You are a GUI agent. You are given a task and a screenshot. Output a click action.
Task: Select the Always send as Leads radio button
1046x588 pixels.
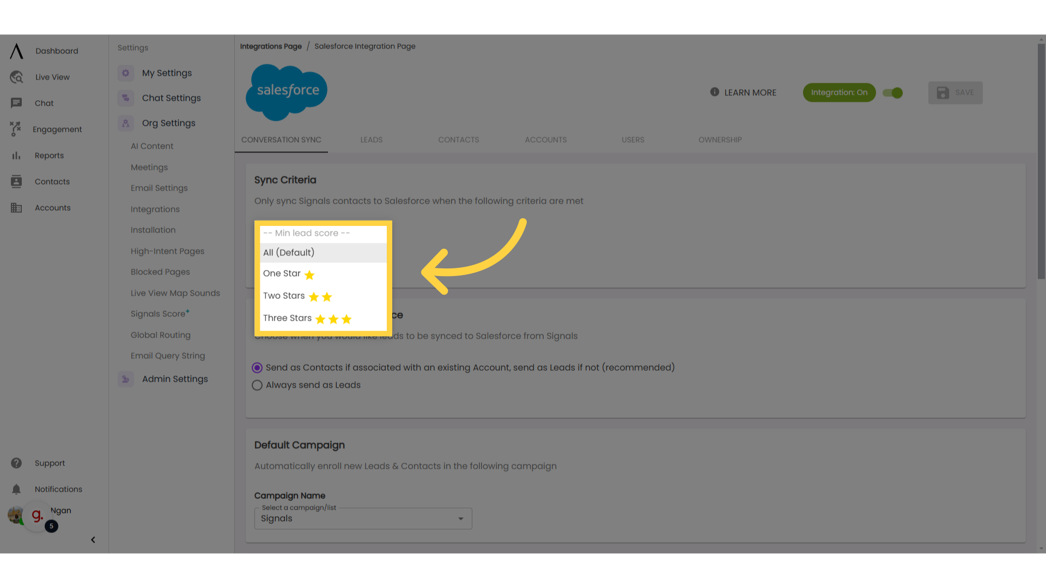pyautogui.click(x=257, y=385)
